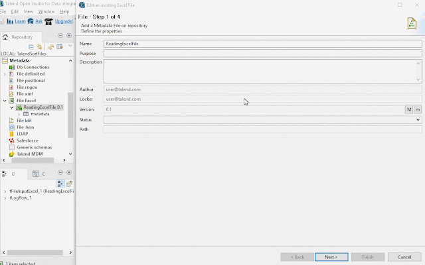Collapse the File Excel node

[5, 101]
